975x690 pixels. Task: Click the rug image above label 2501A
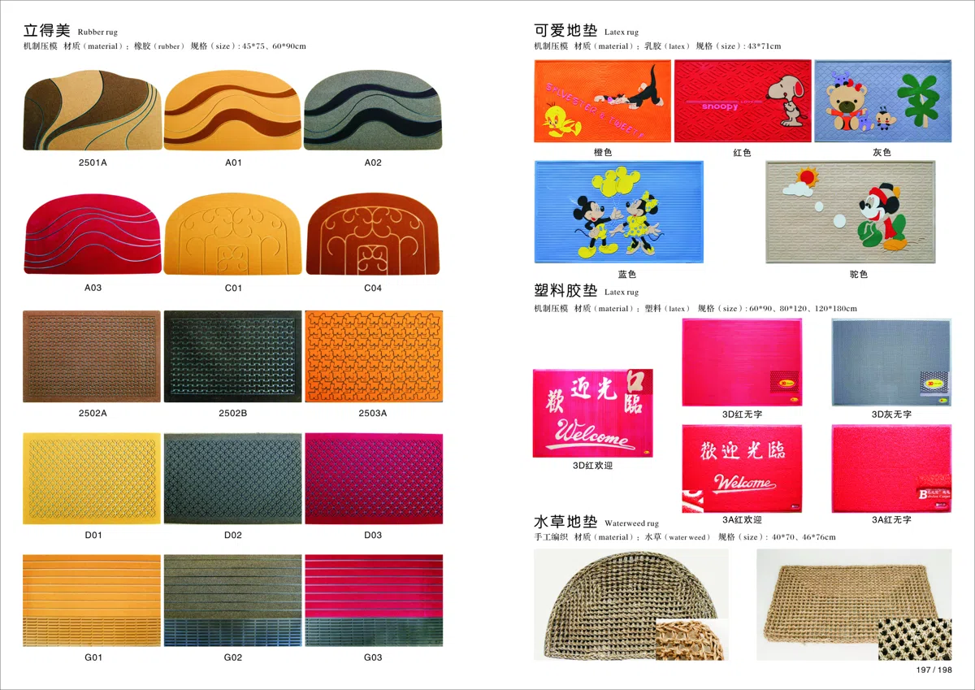pyautogui.click(x=93, y=110)
